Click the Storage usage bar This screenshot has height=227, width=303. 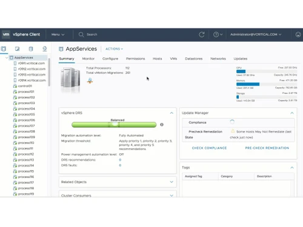point(267,97)
